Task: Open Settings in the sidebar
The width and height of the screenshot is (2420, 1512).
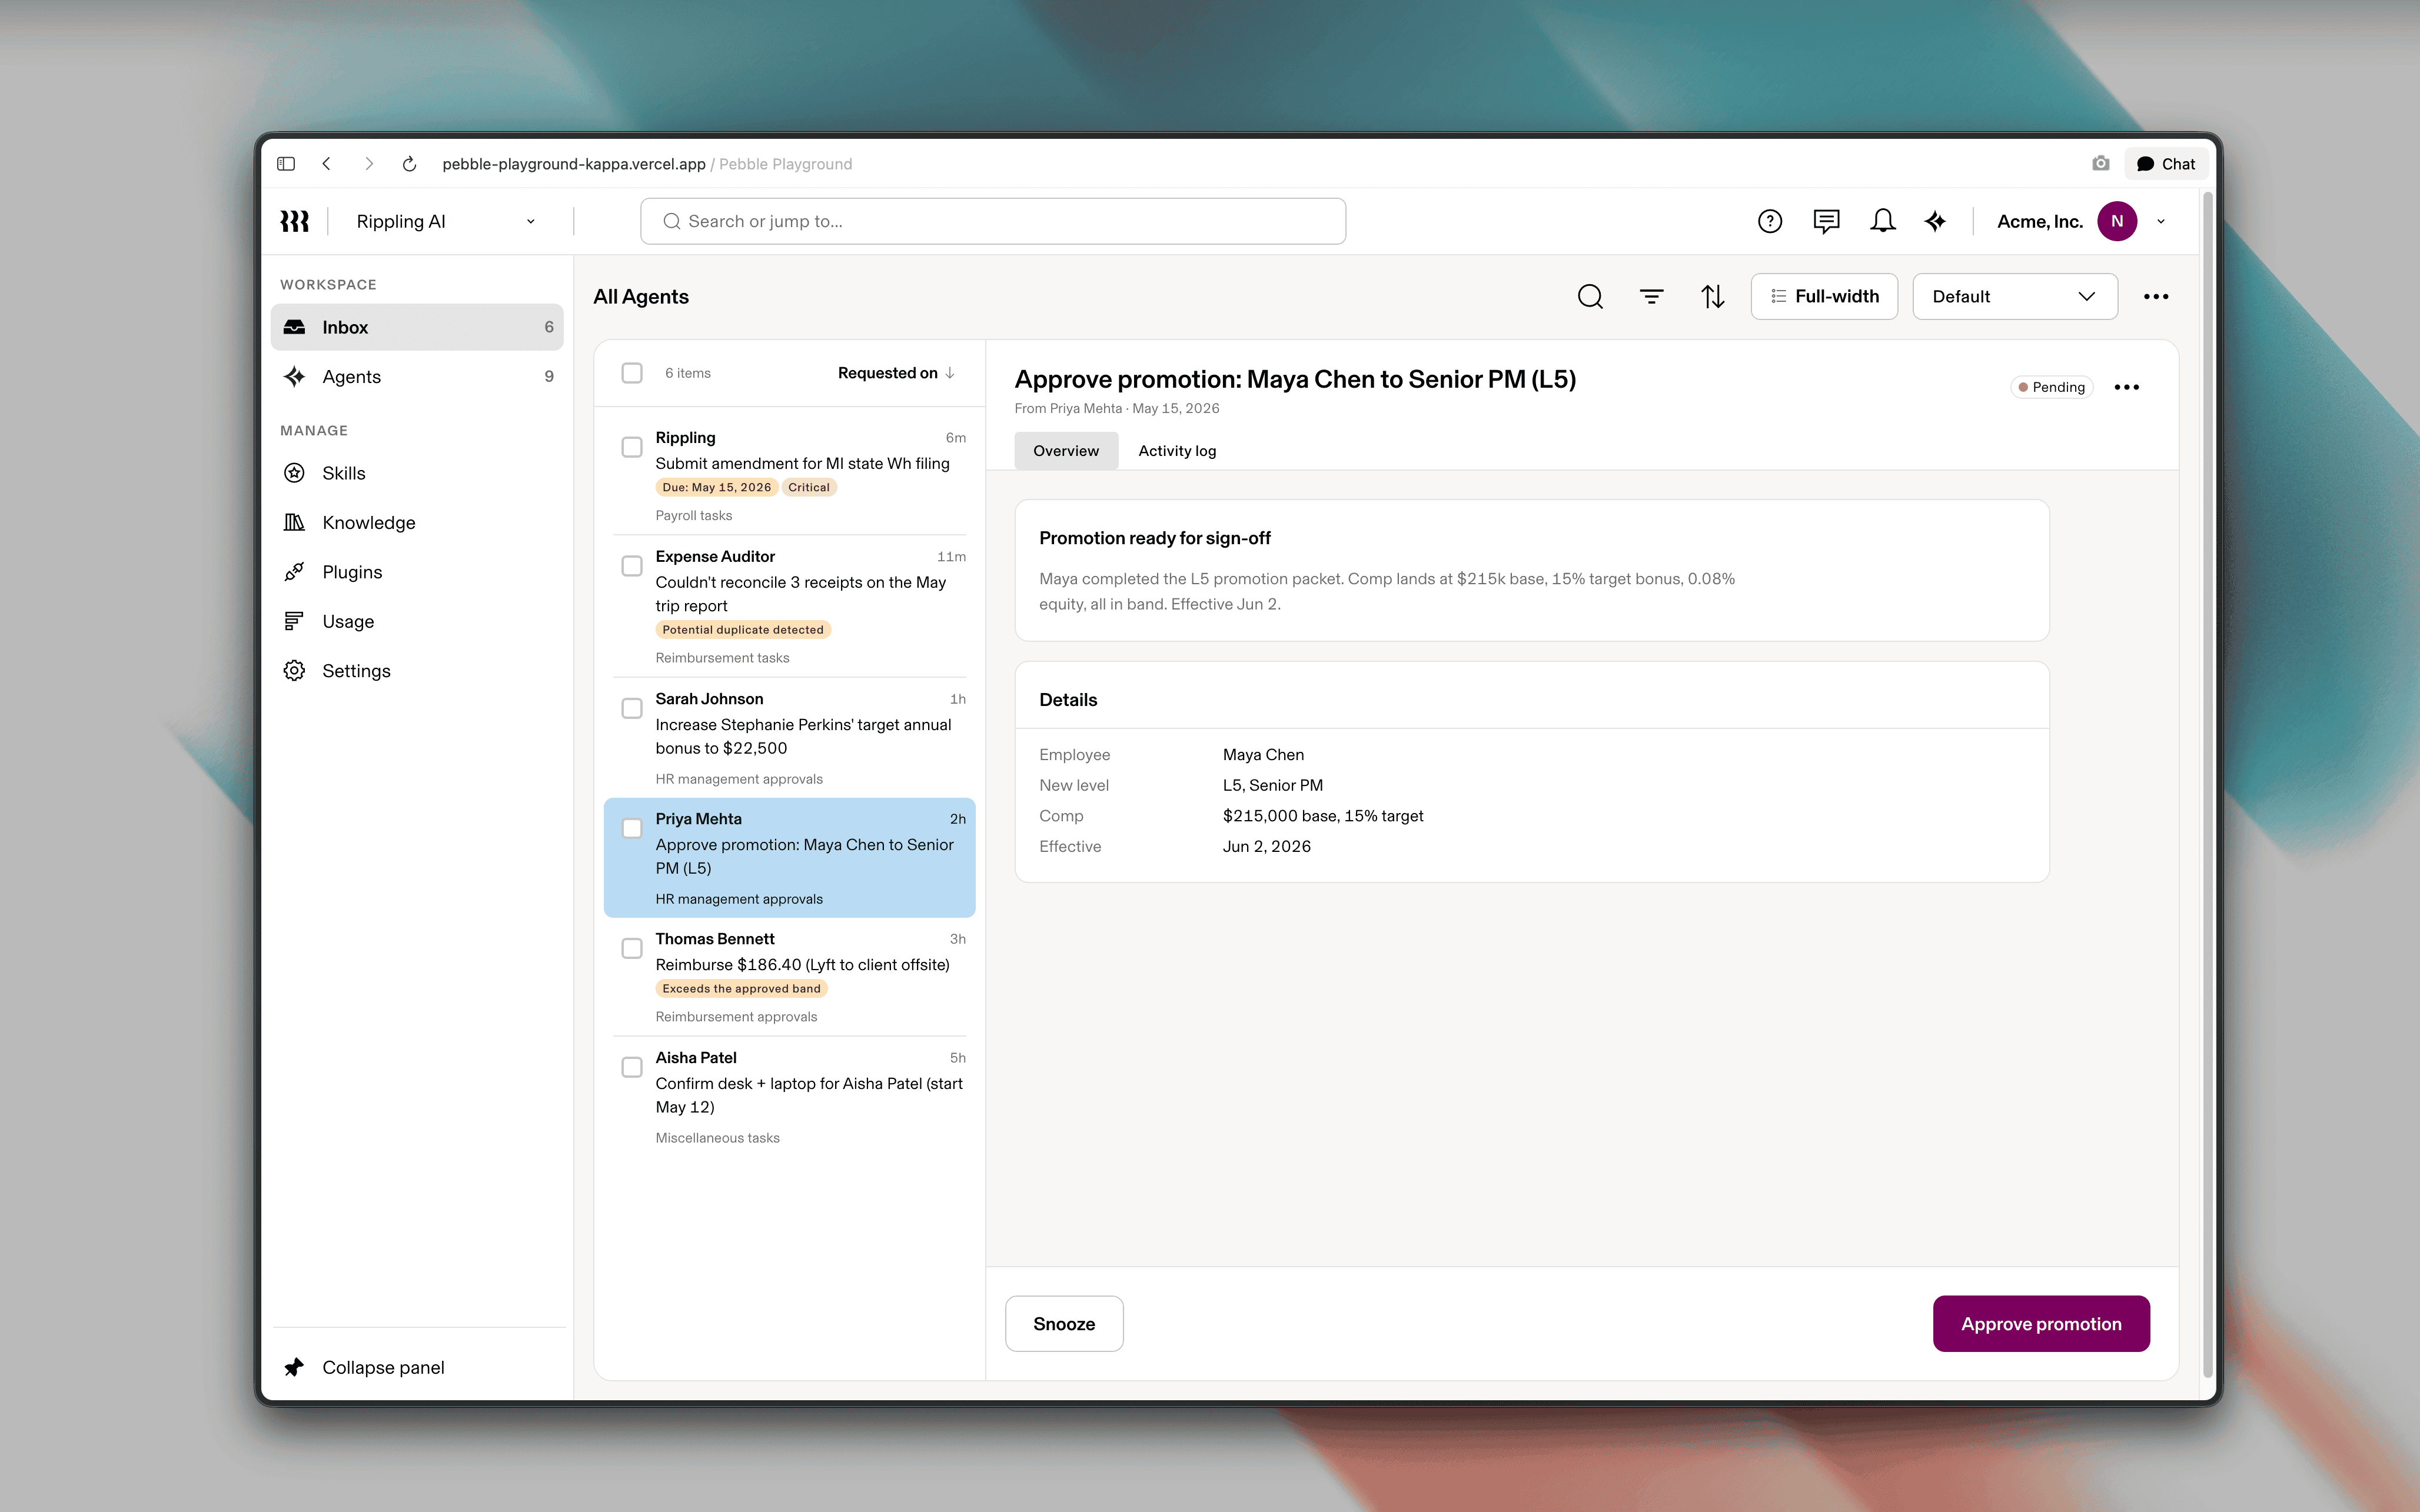Action: (417, 671)
